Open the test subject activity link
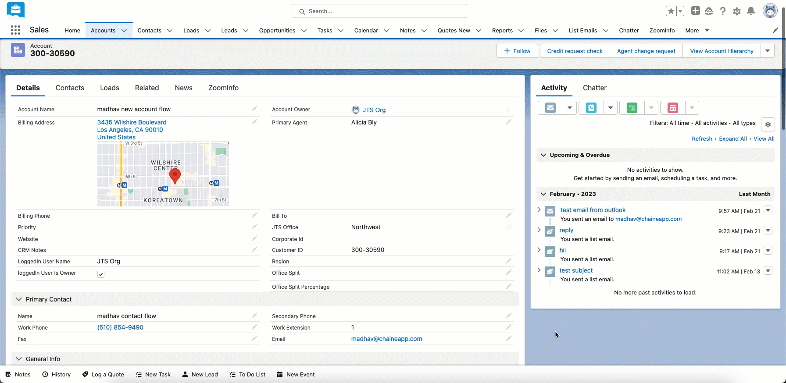Screen dimensions: 786x383 (x=576, y=270)
